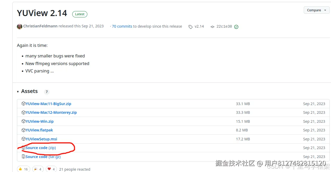Click archive icon for Source code (zip)
The width and height of the screenshot is (331, 172).
(24, 148)
